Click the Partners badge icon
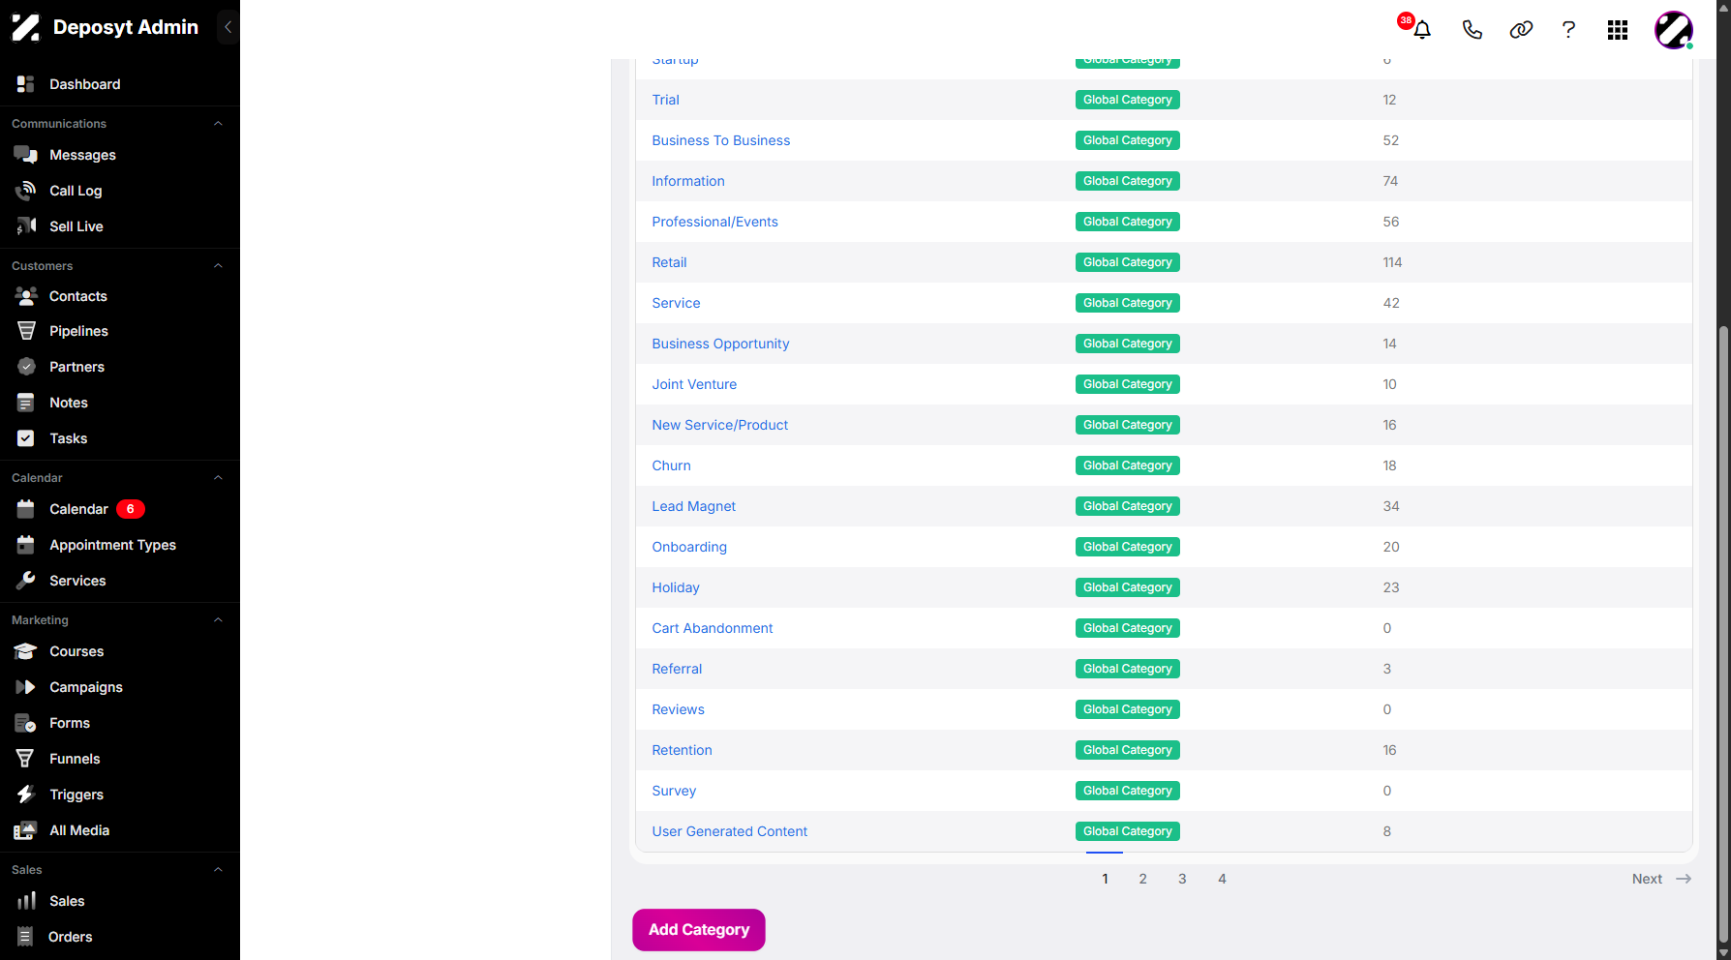Viewport: 1731px width, 960px height. [x=26, y=367]
